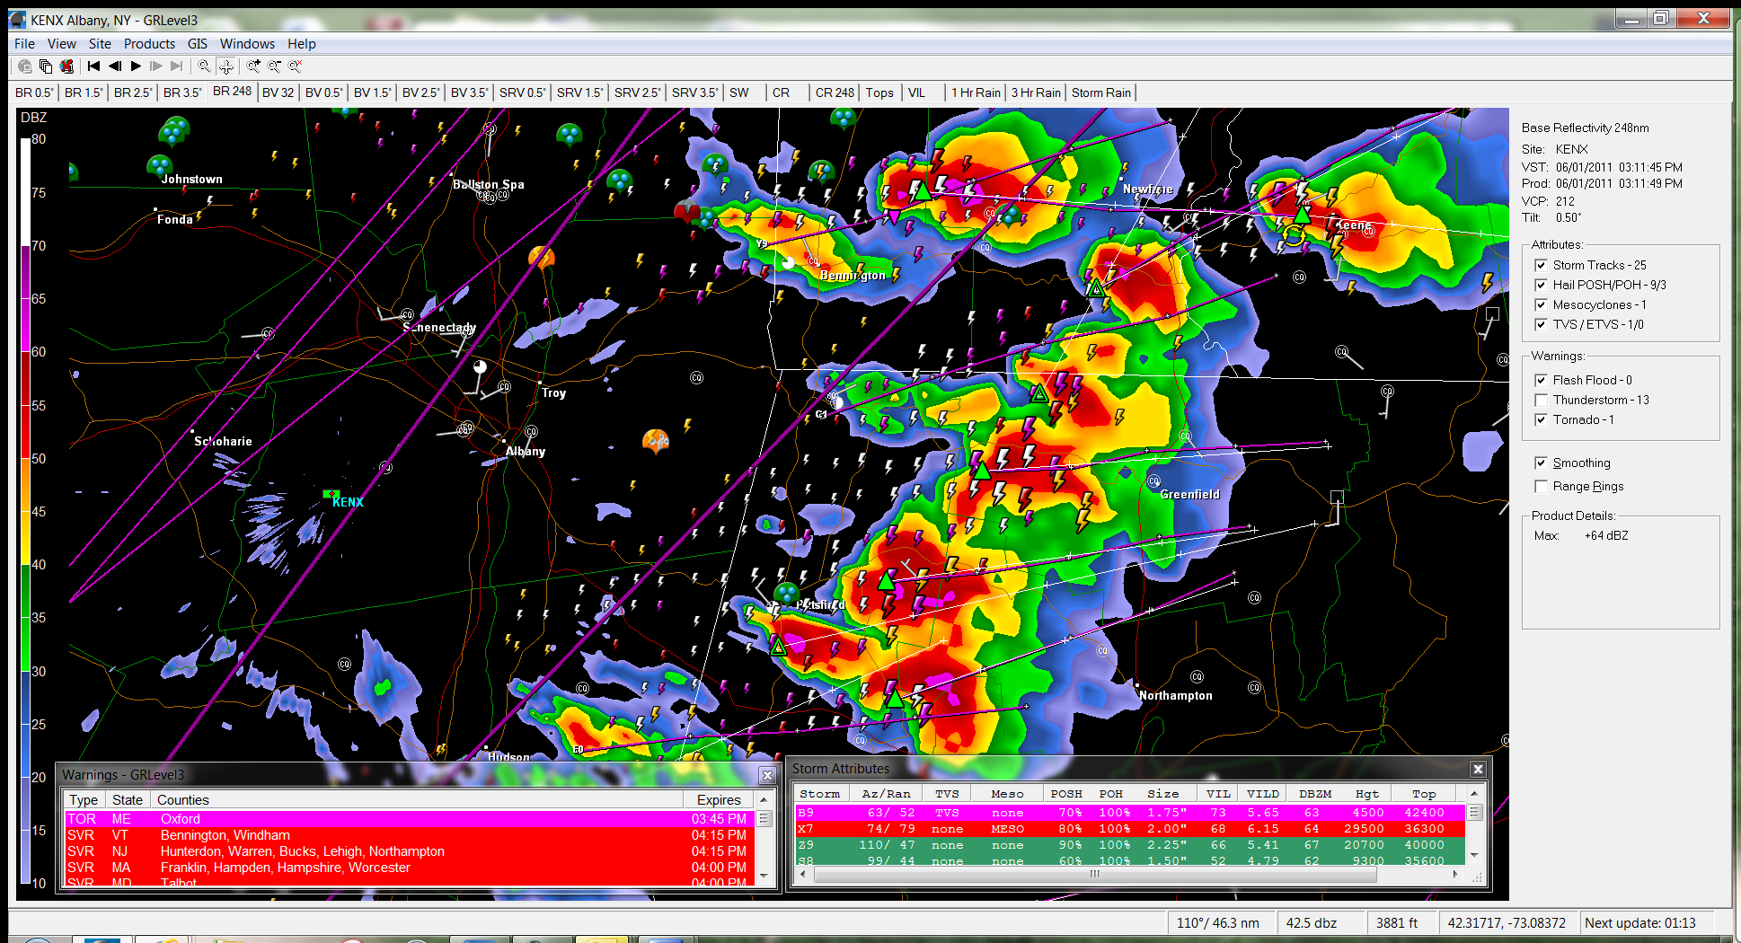Click the hail cluster icon near Johnstown
The image size is (1741, 943).
[x=159, y=165]
